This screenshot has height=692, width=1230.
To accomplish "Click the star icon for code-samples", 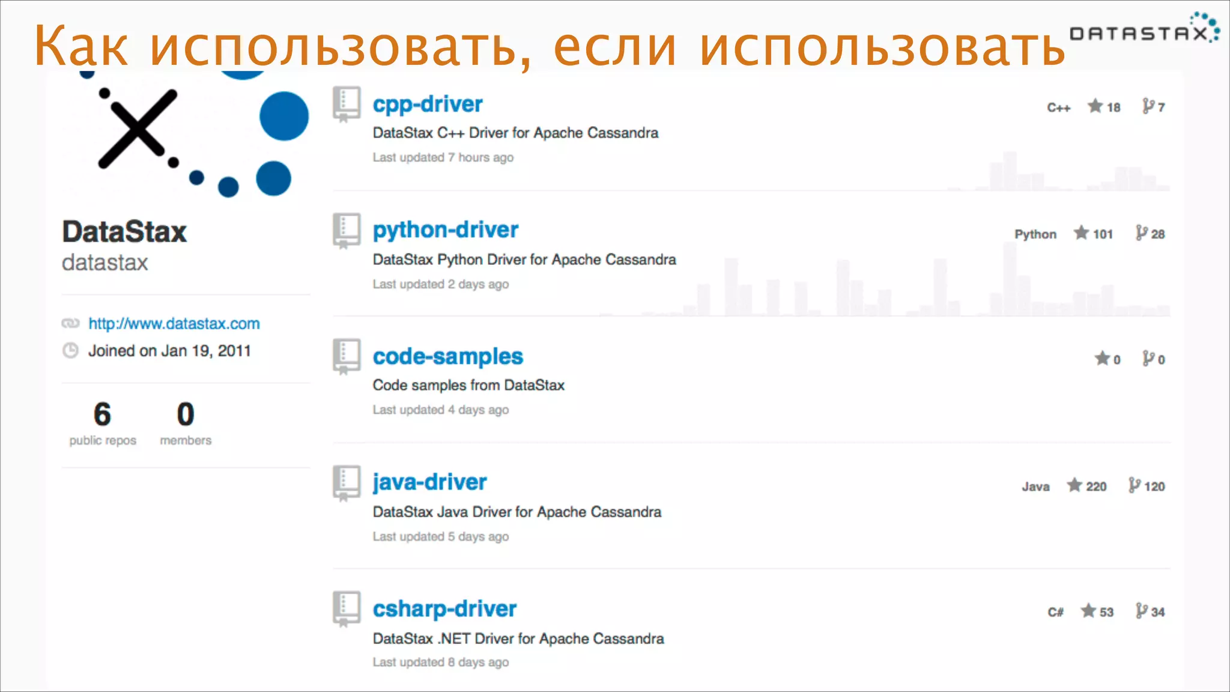I will pos(1101,358).
